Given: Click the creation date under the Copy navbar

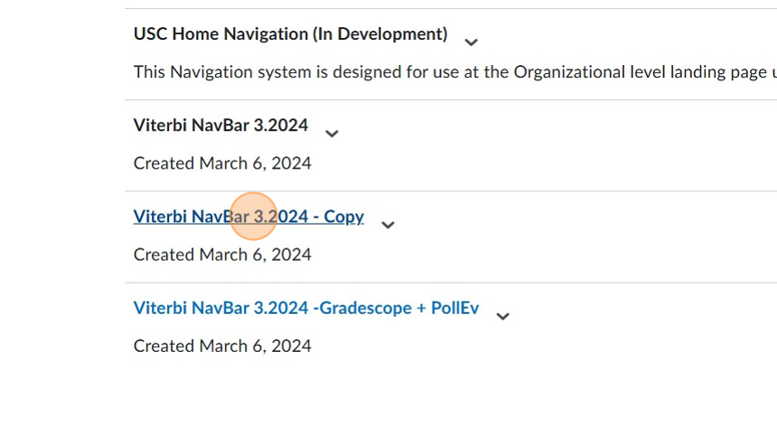Looking at the screenshot, I should click(222, 255).
